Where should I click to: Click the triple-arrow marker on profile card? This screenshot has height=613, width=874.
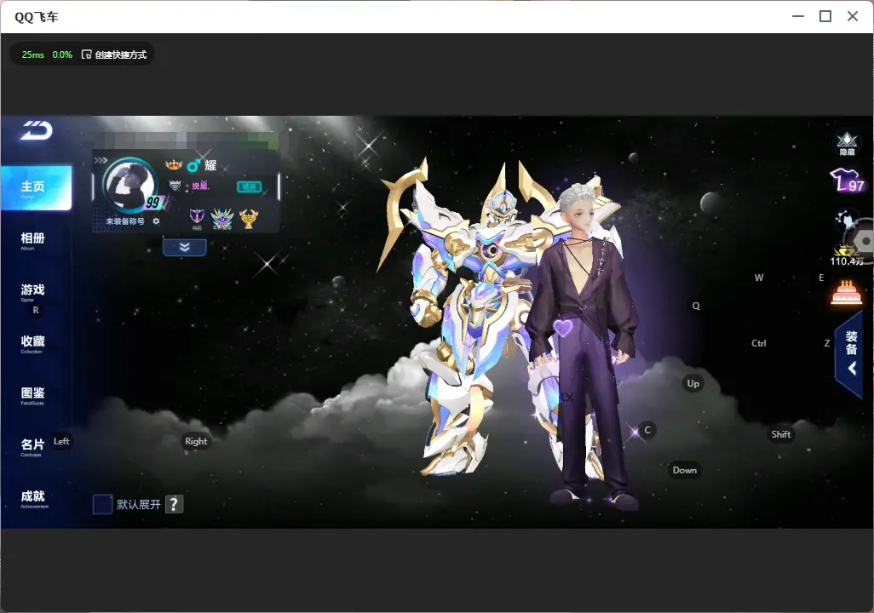pyautogui.click(x=101, y=161)
